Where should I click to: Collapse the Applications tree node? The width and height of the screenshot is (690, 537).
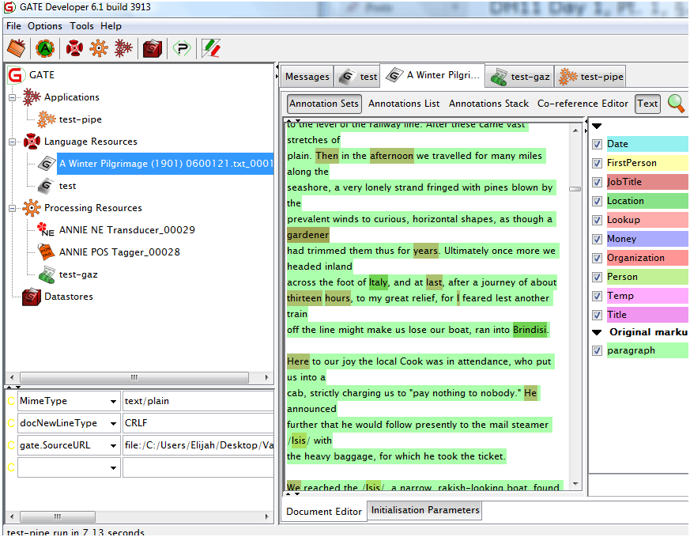[x=13, y=97]
